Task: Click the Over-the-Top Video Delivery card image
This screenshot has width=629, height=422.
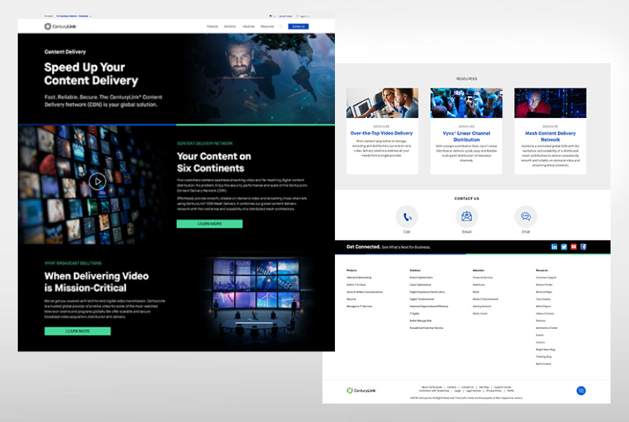Action: tap(382, 103)
